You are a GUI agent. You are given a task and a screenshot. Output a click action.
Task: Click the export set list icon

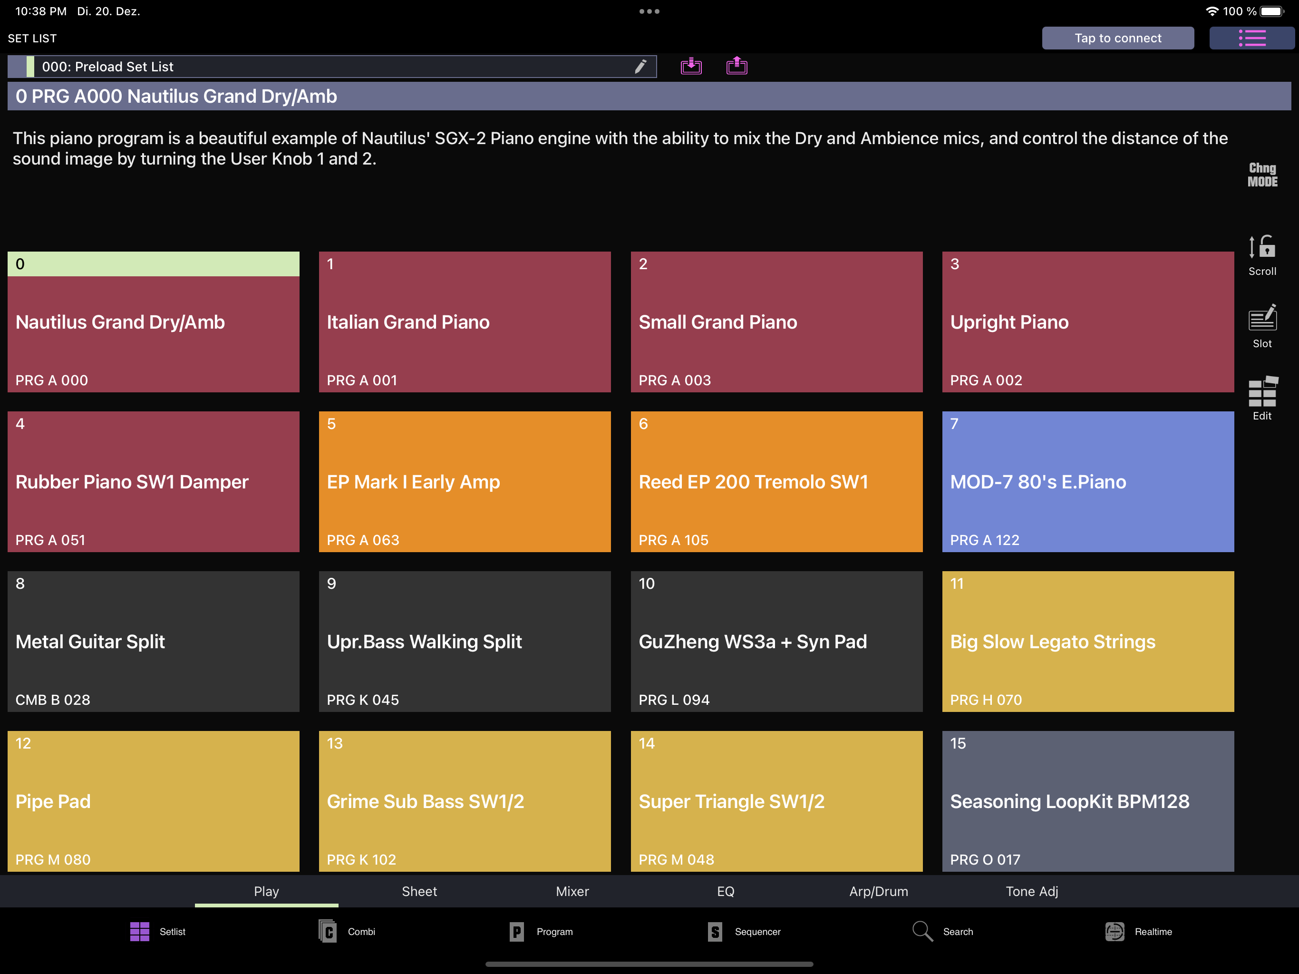click(737, 66)
